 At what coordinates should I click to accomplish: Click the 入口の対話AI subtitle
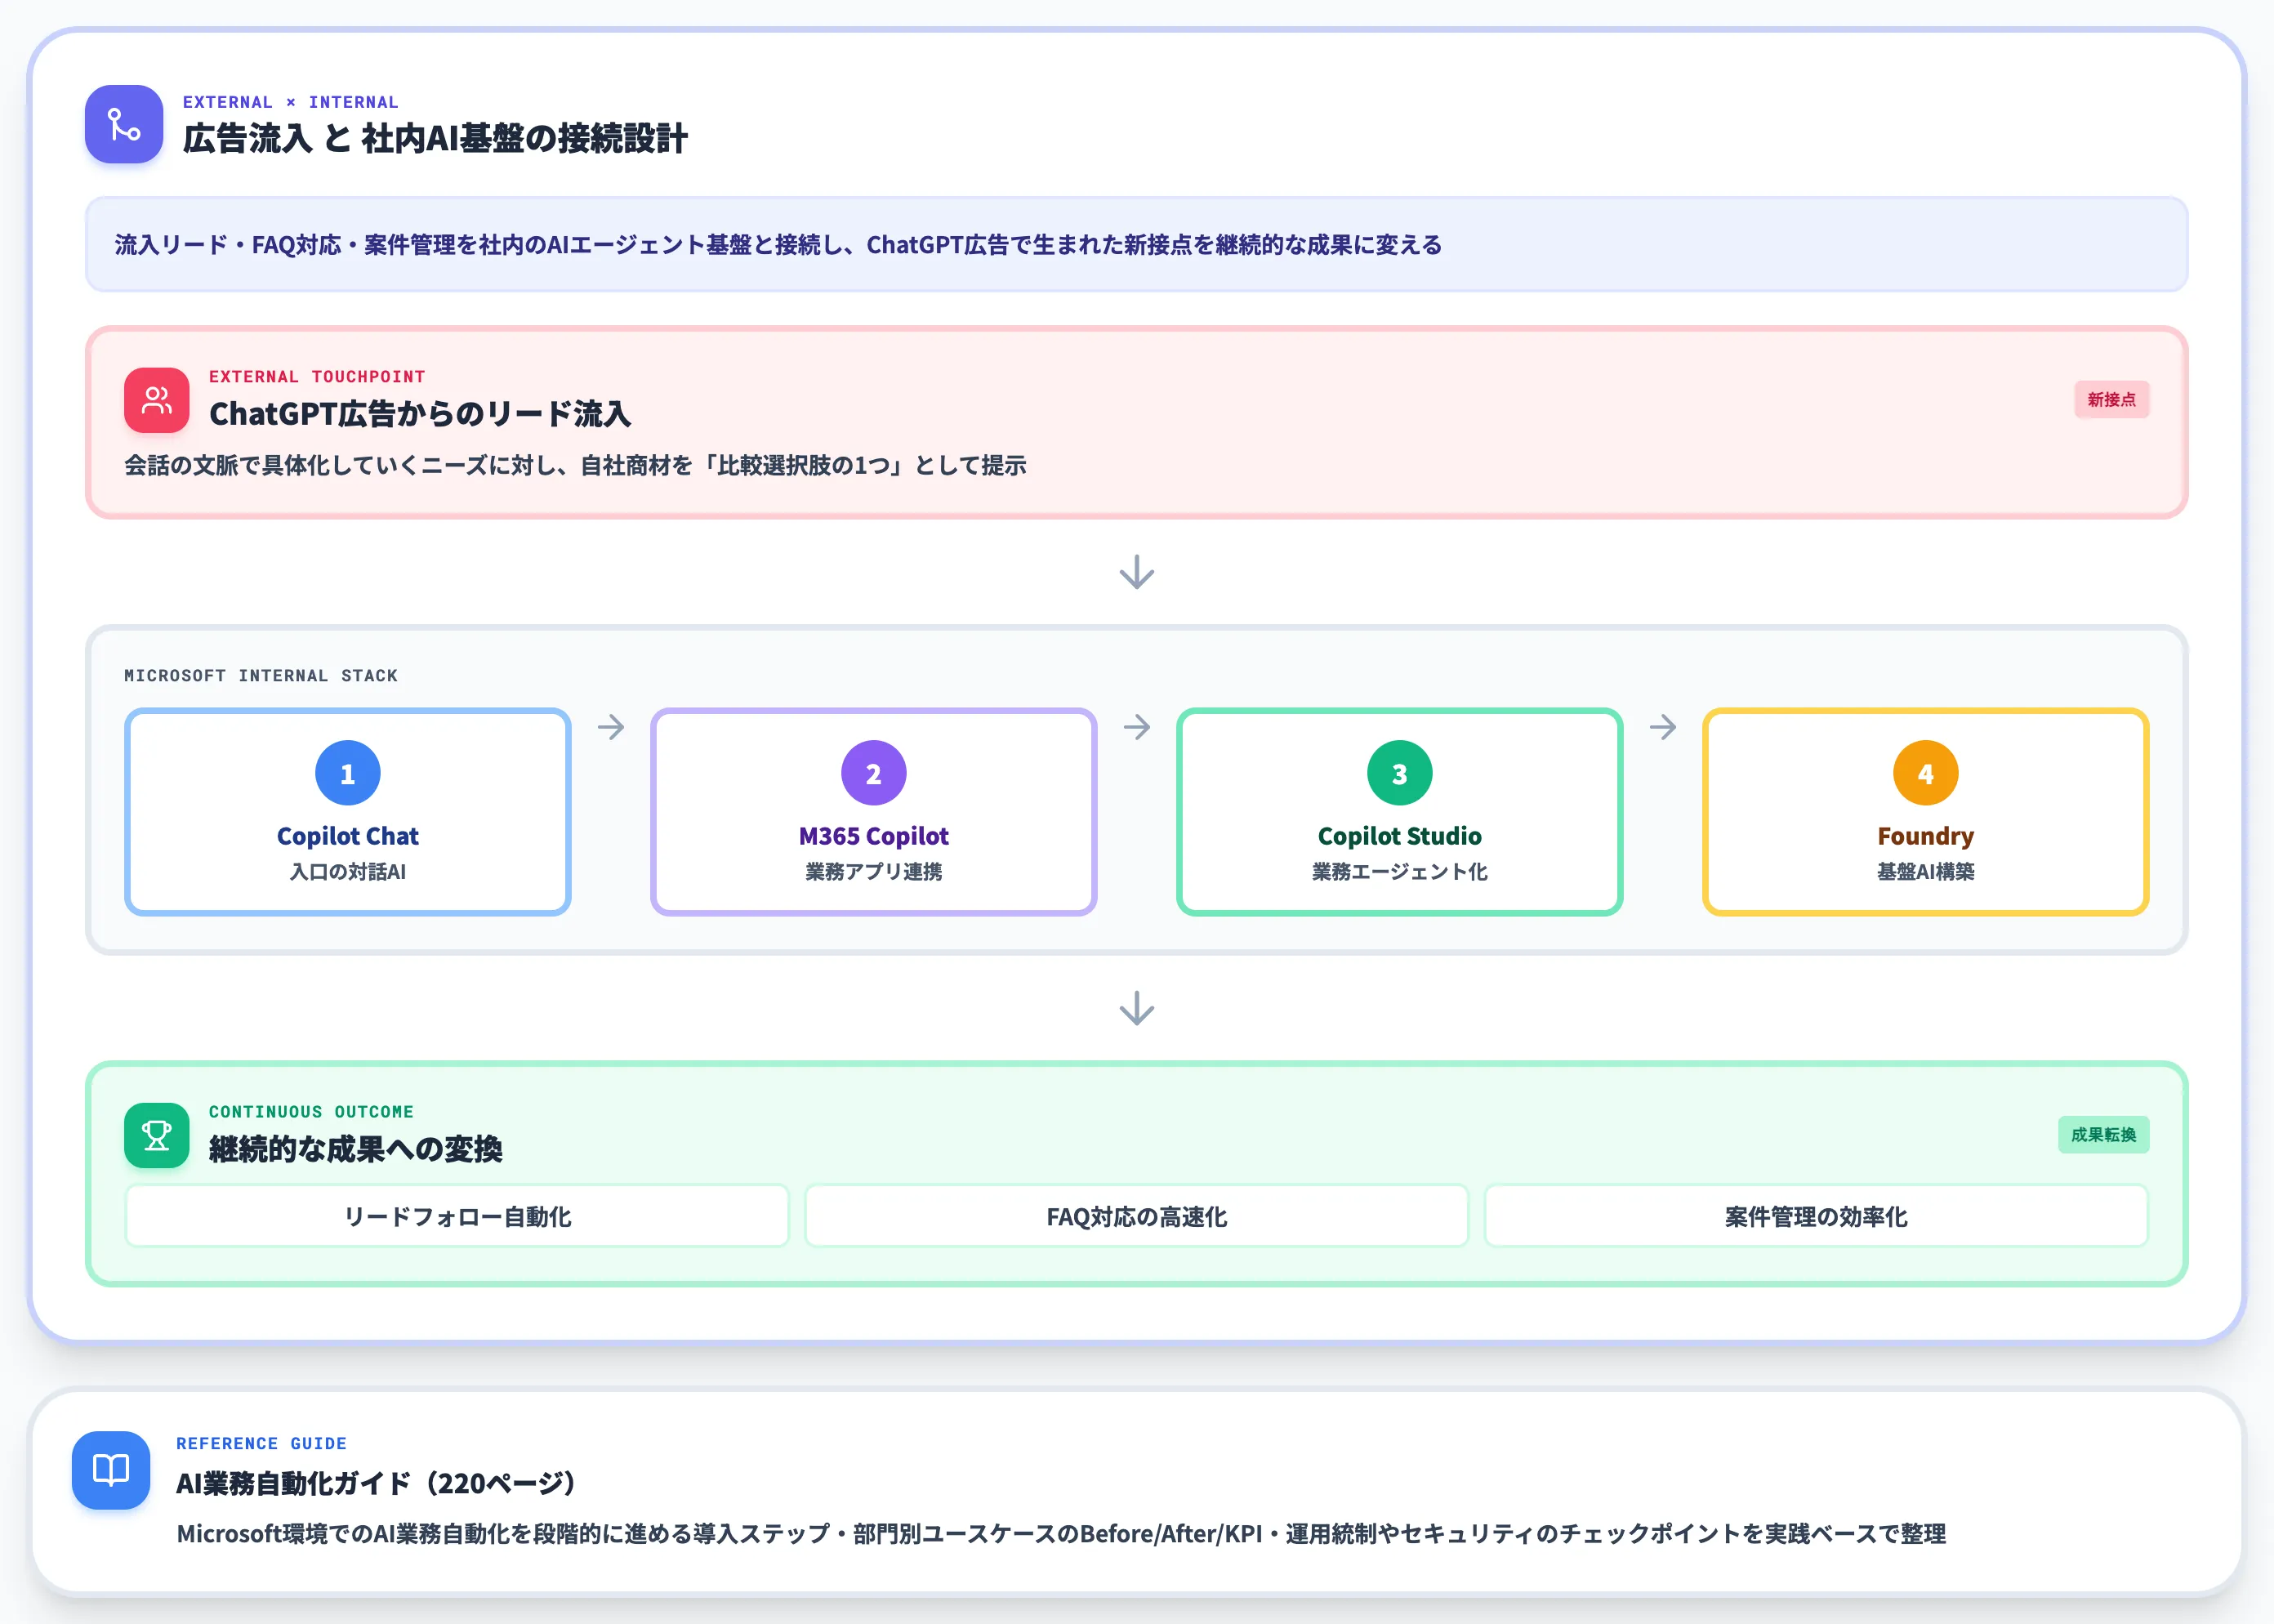tap(348, 871)
